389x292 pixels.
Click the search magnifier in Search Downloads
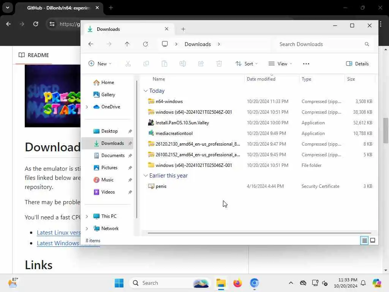[367, 44]
